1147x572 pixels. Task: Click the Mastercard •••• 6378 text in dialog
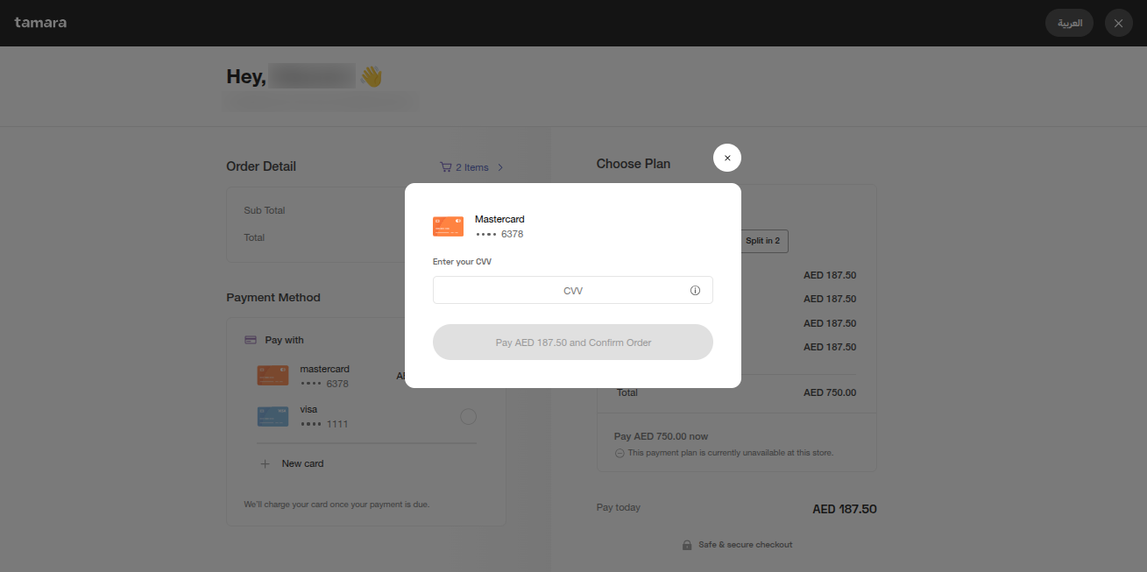[x=499, y=227]
